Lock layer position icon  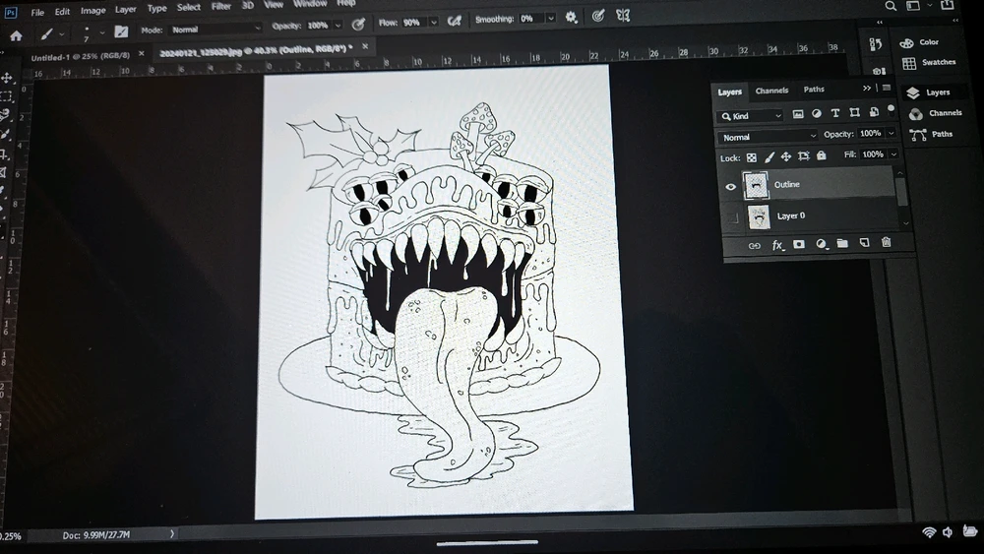[x=786, y=156]
